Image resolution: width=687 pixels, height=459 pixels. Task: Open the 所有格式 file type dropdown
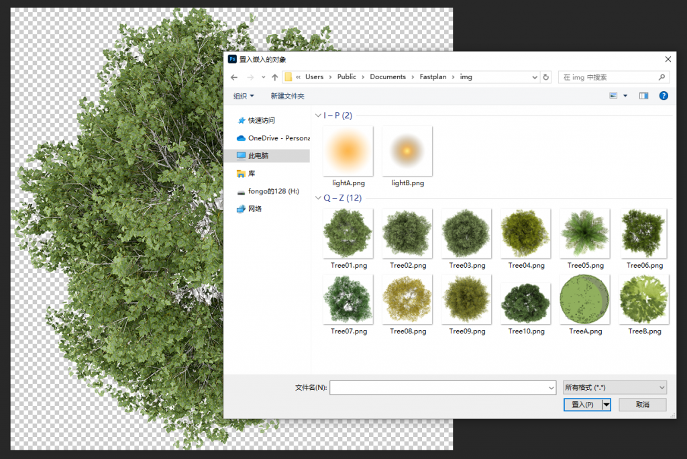click(x=615, y=388)
